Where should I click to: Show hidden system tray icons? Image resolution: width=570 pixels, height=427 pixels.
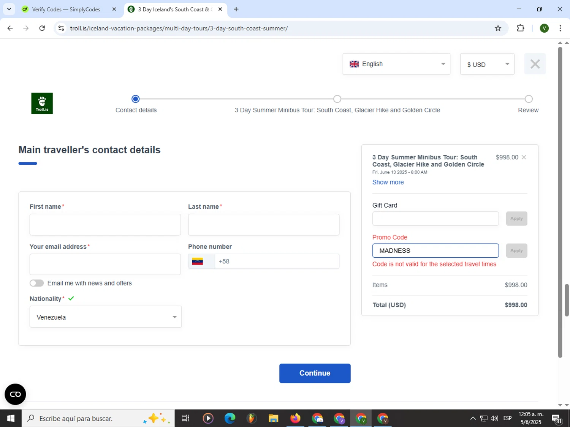[x=473, y=418]
